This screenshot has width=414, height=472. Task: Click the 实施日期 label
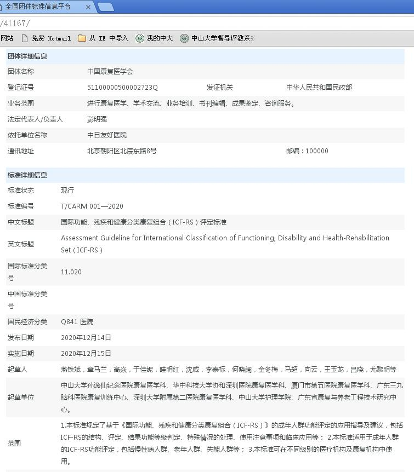click(x=20, y=354)
